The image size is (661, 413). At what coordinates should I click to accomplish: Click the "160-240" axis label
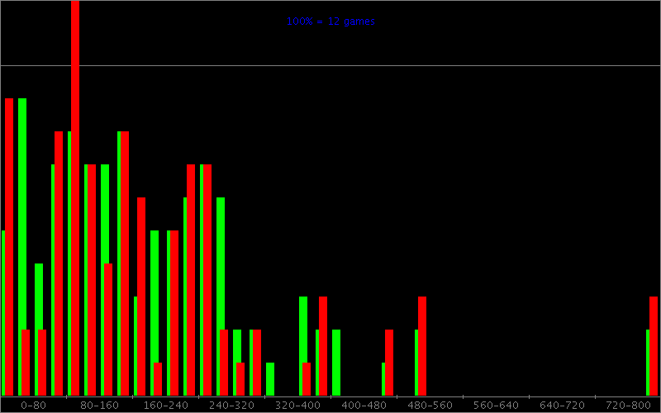coord(166,406)
